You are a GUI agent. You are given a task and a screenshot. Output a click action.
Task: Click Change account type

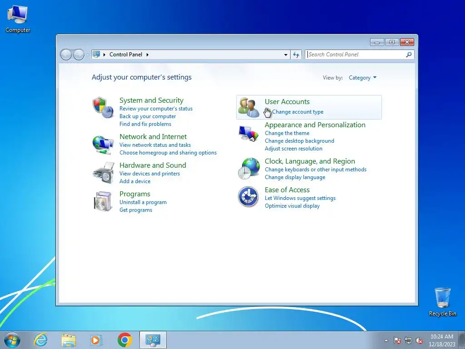pyautogui.click(x=298, y=112)
